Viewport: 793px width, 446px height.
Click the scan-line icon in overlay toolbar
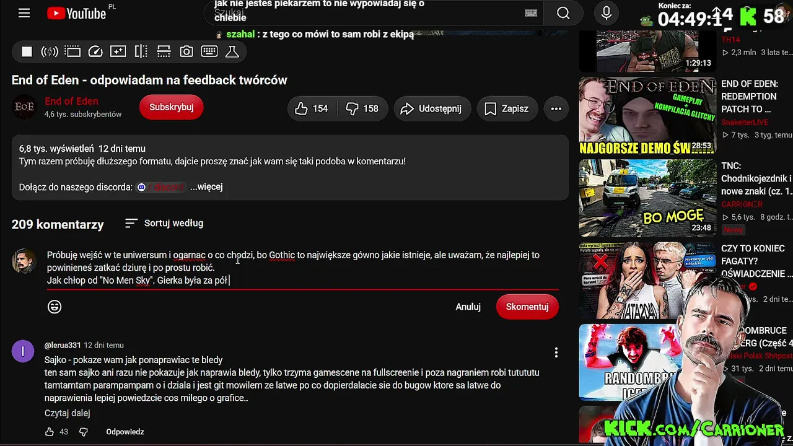pos(164,52)
